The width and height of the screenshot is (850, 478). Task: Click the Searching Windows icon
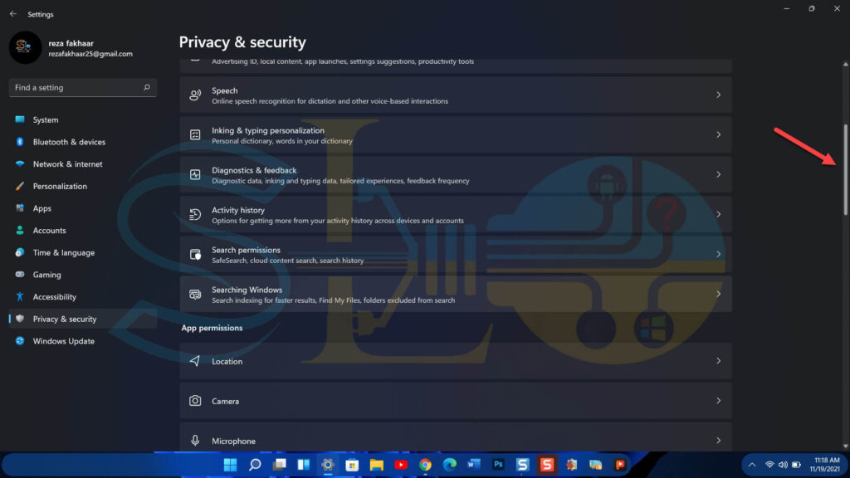pos(195,295)
